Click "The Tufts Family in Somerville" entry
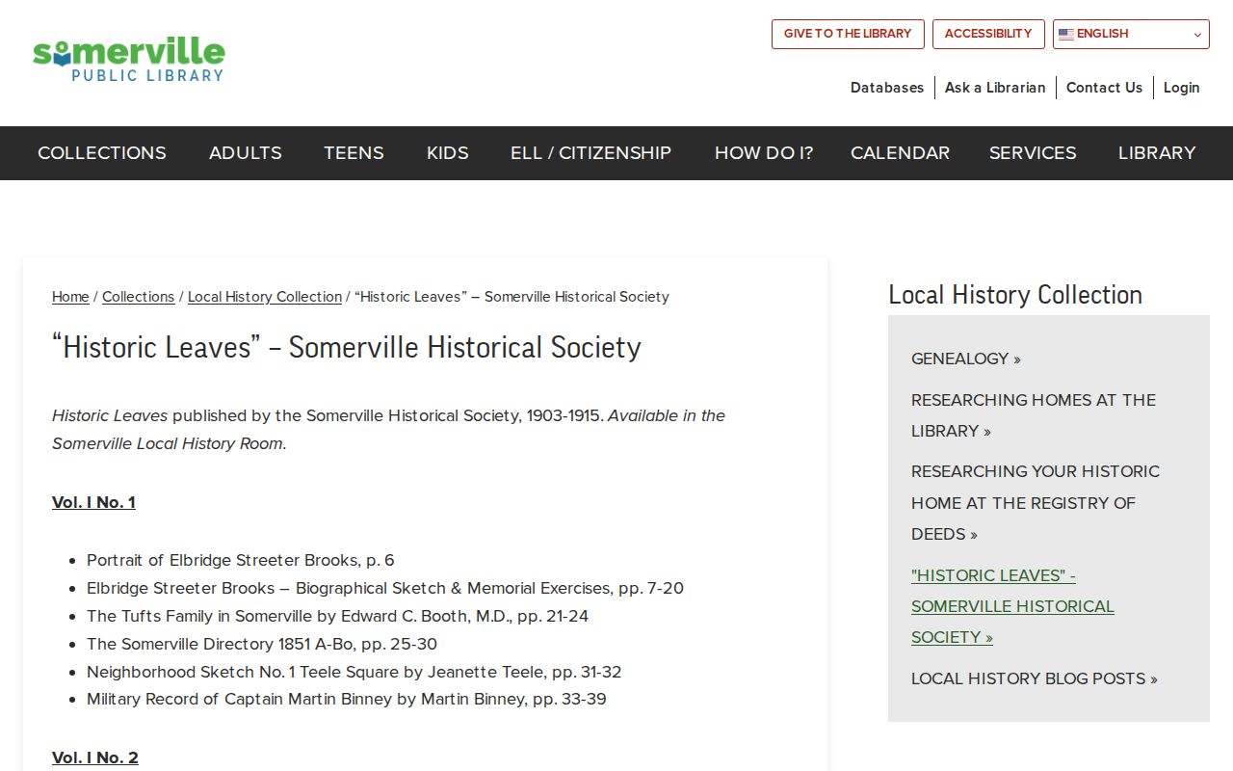 (x=337, y=616)
